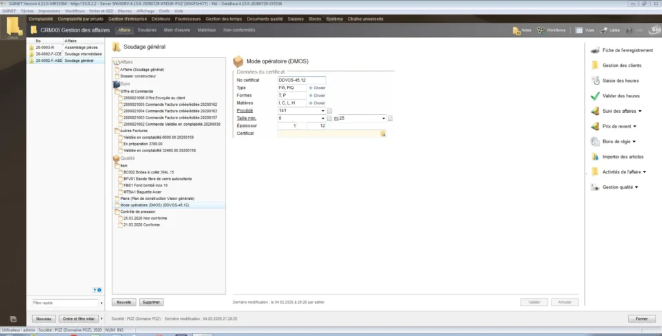The height and width of the screenshot is (336, 662).
Task: Click the No certificat input field
Action: point(301,81)
